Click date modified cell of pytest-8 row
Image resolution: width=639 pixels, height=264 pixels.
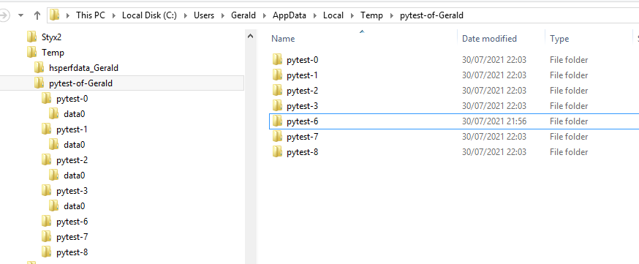click(x=494, y=152)
